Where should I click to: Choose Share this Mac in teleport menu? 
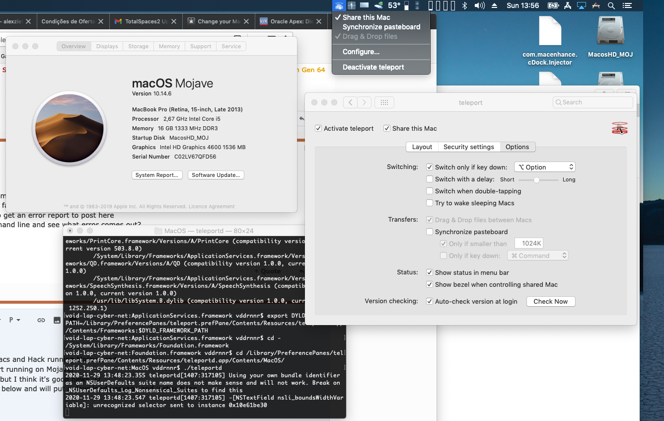(x=381, y=17)
